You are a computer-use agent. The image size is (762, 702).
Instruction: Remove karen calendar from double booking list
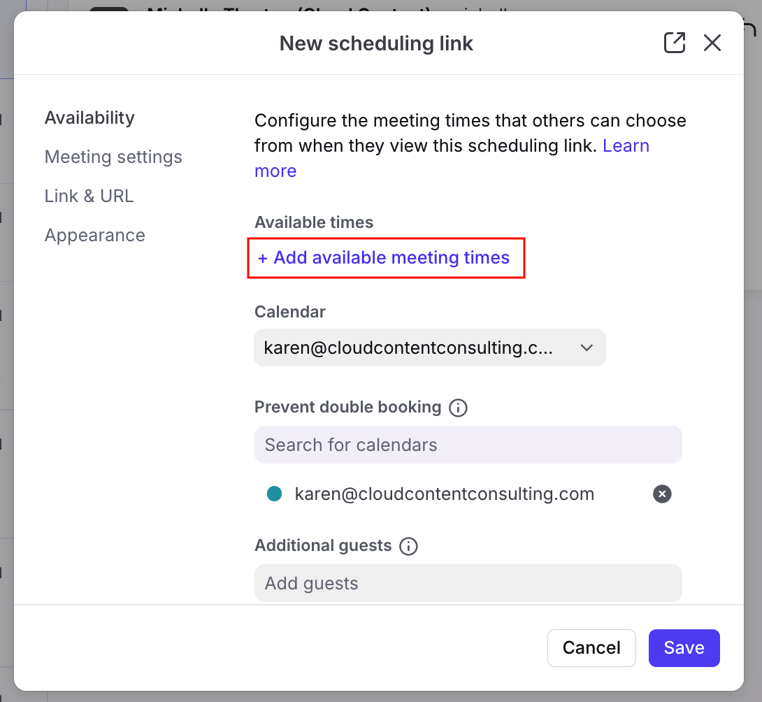pyautogui.click(x=661, y=494)
